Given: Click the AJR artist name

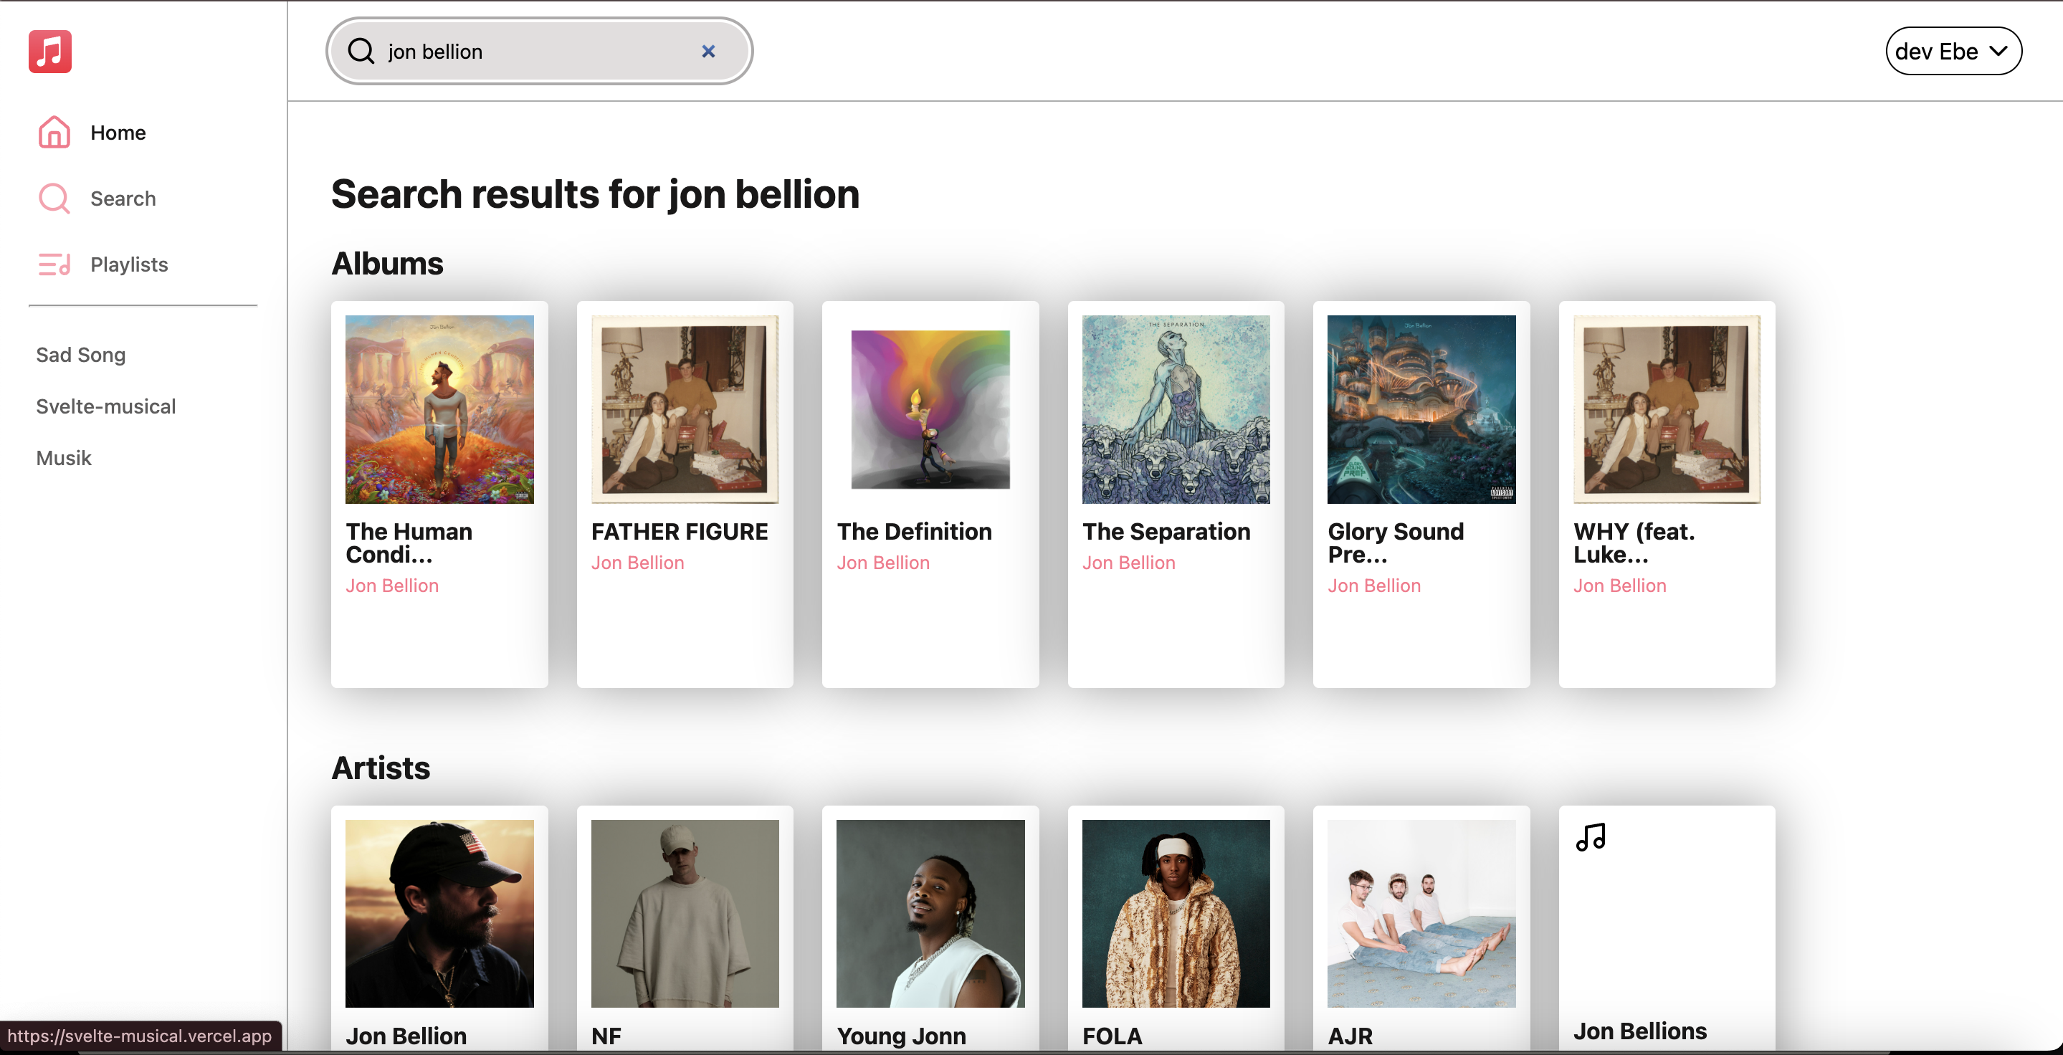Looking at the screenshot, I should tap(1350, 1036).
